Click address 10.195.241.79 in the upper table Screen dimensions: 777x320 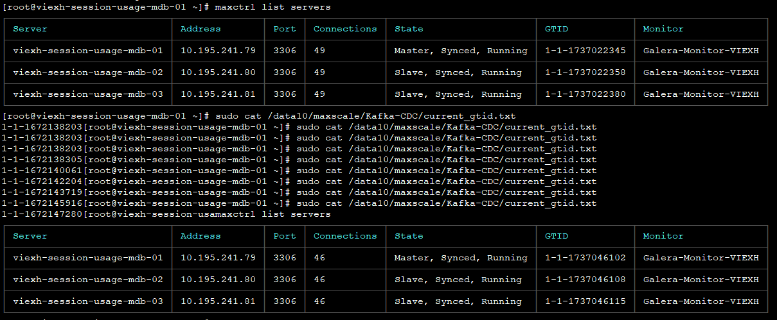click(x=218, y=51)
